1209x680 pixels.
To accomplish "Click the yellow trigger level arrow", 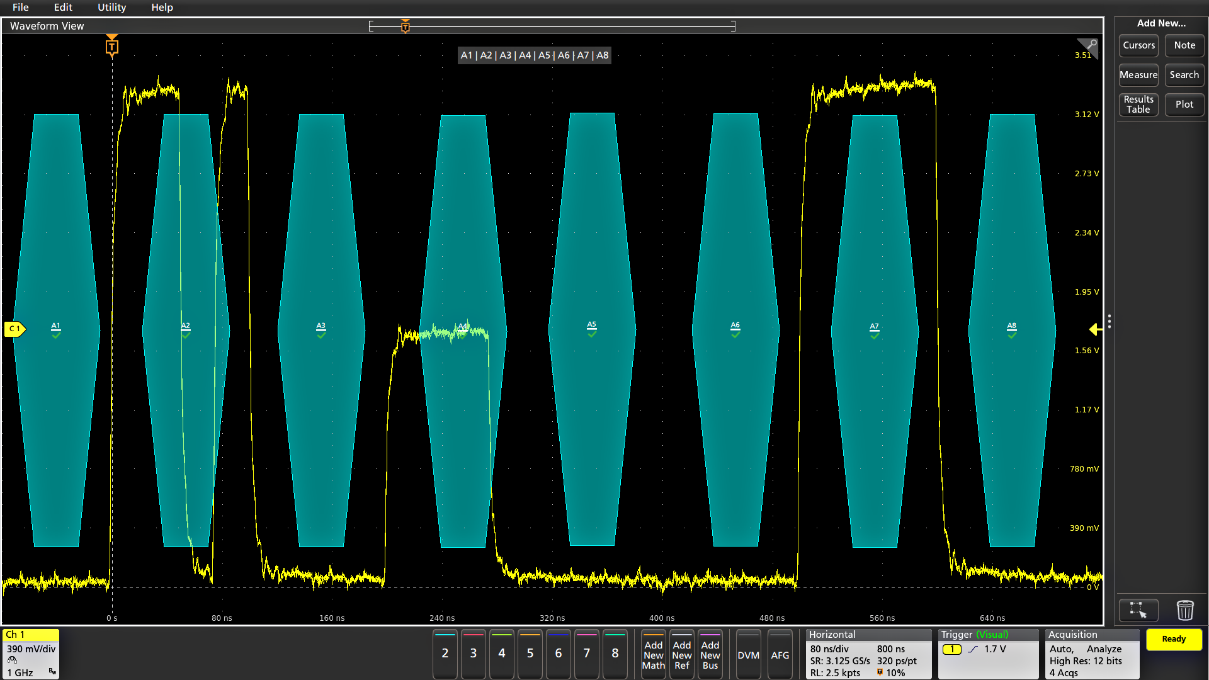I will [x=1095, y=329].
